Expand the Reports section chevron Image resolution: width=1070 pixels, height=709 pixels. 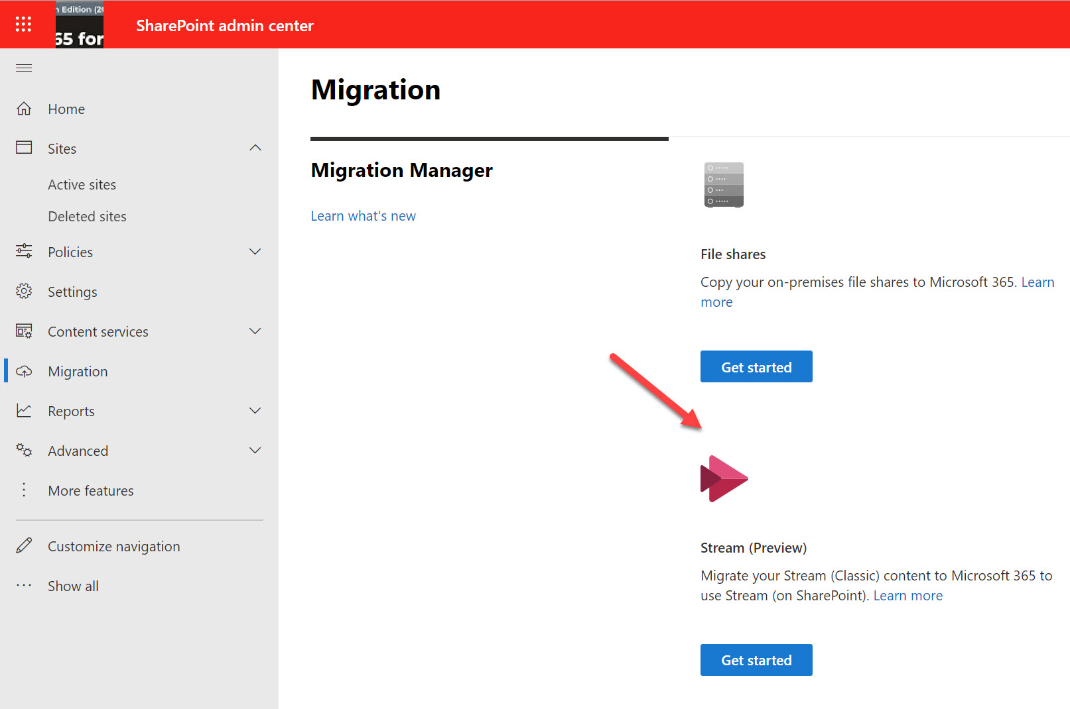(255, 411)
